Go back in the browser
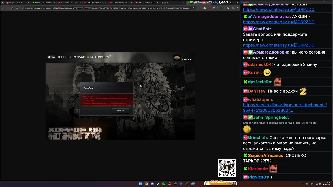Image resolution: width=333 pixels, height=187 pixels. click(x=3, y=8)
